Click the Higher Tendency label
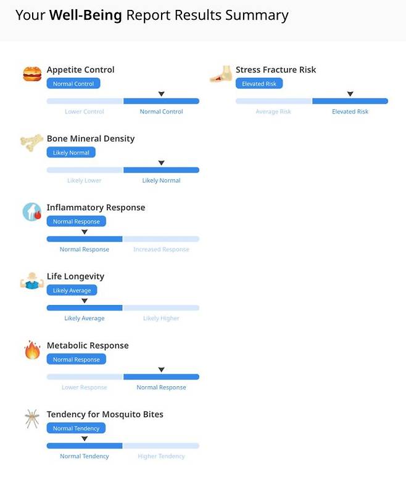Screen dimensions: 406x487 coord(161,456)
